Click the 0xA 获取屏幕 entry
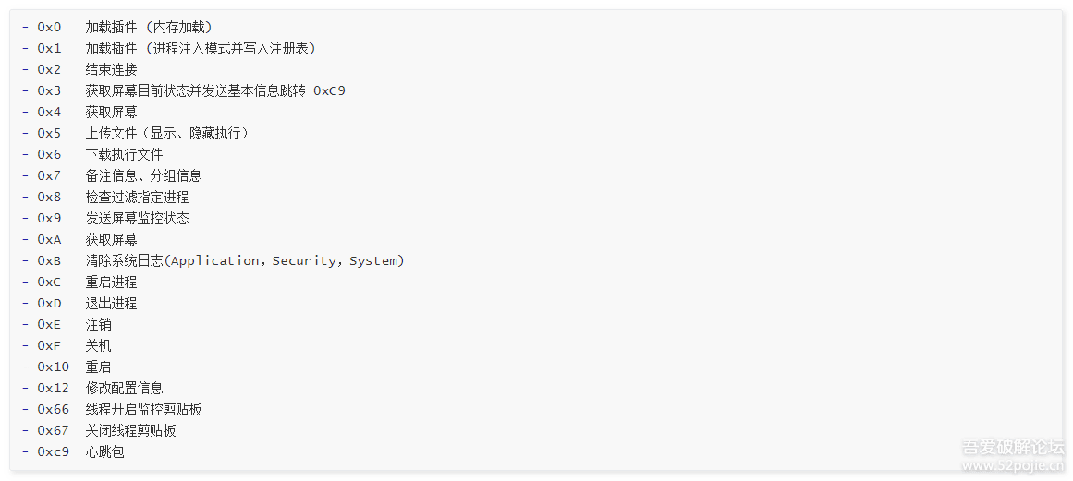Image resolution: width=1073 pixels, height=481 pixels. click(x=111, y=239)
